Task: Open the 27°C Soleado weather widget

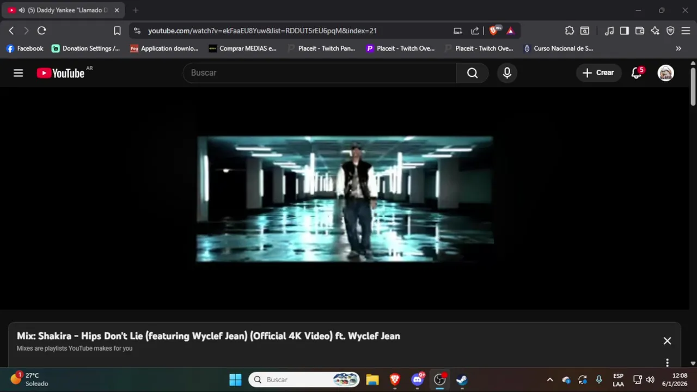Action: (x=29, y=379)
